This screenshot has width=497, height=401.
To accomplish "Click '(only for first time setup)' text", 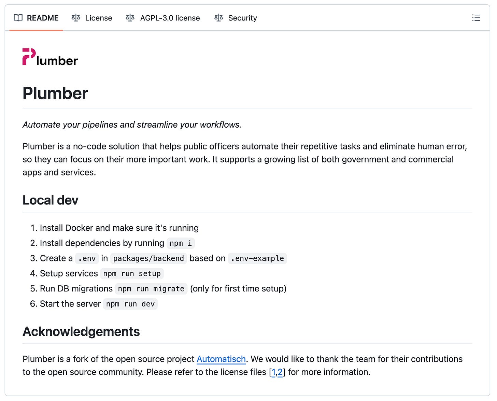I will (x=238, y=289).
